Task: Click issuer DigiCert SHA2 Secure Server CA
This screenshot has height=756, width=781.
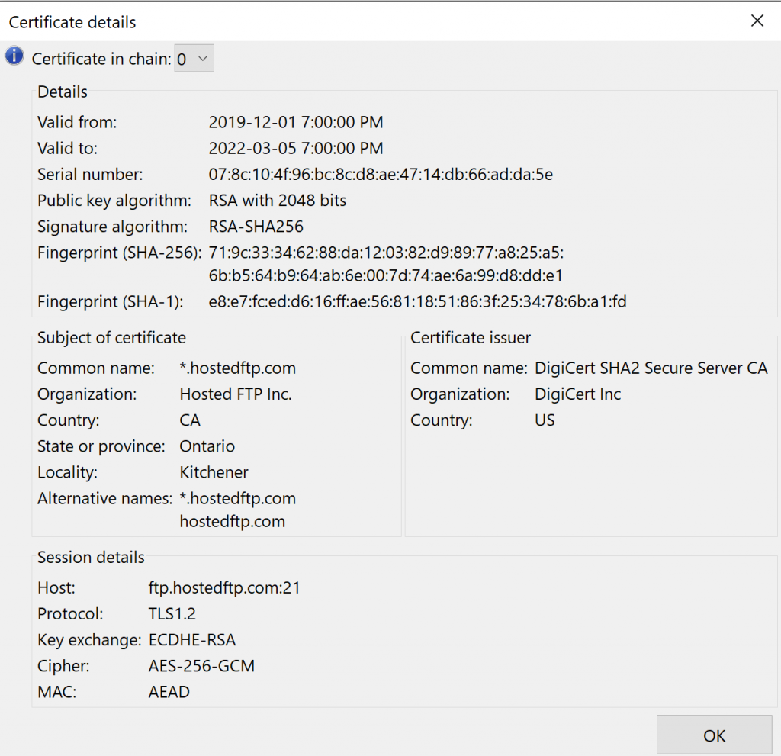Action: pos(651,368)
